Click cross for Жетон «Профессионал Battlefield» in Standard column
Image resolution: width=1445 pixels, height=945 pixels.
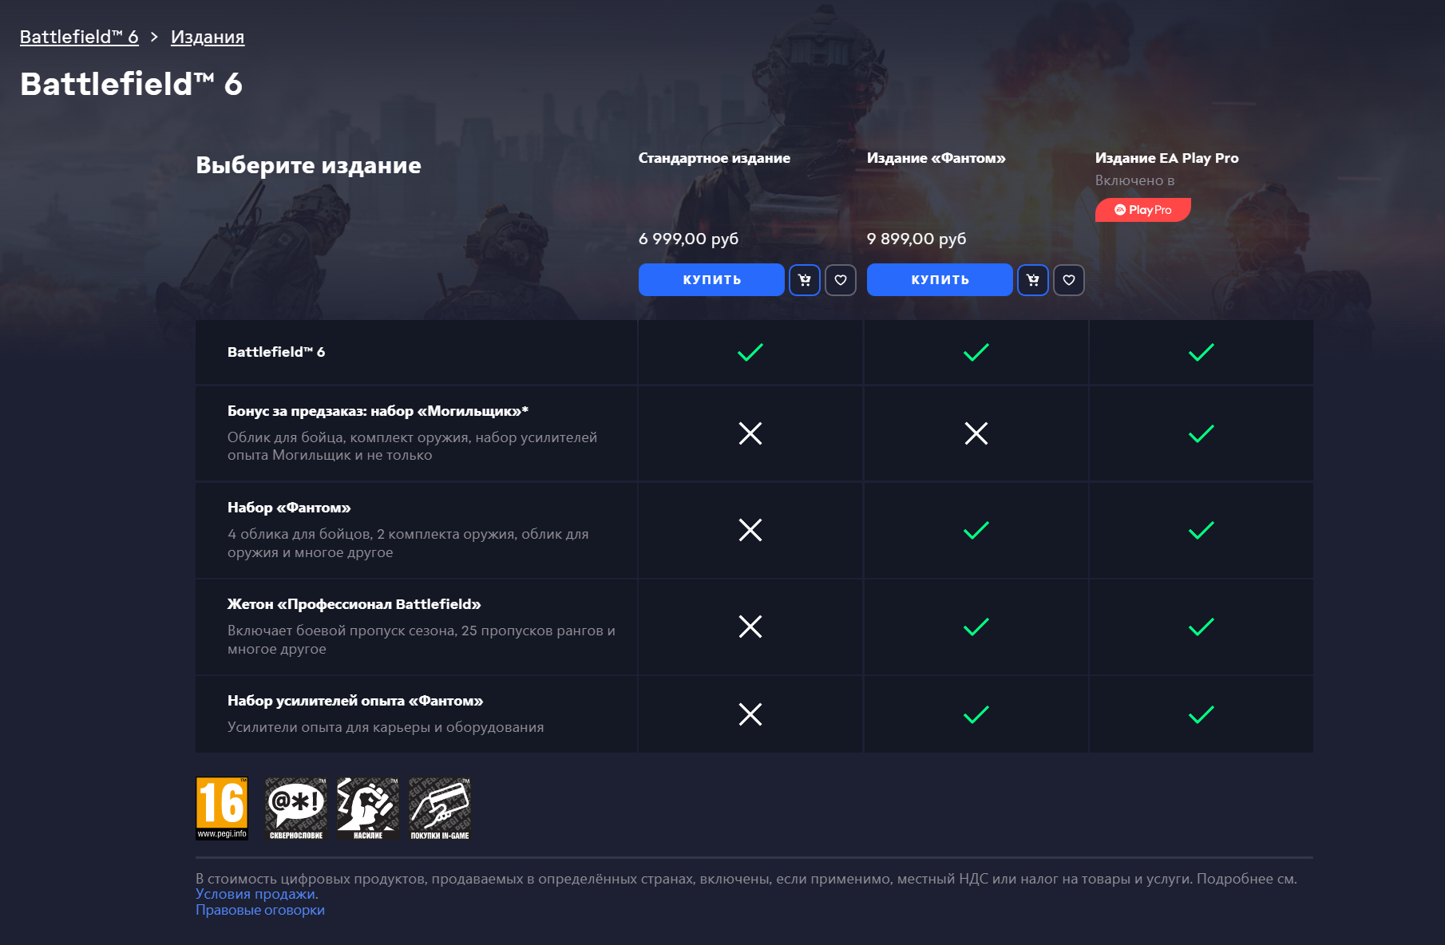pyautogui.click(x=750, y=627)
